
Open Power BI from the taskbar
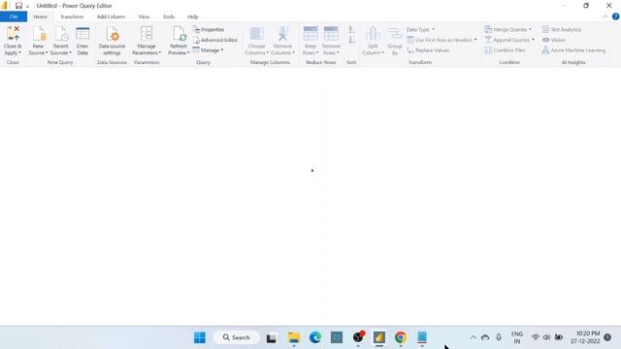click(x=379, y=337)
